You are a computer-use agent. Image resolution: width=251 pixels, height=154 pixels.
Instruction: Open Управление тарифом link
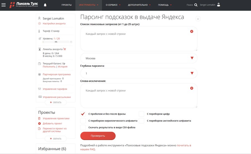[55, 89]
